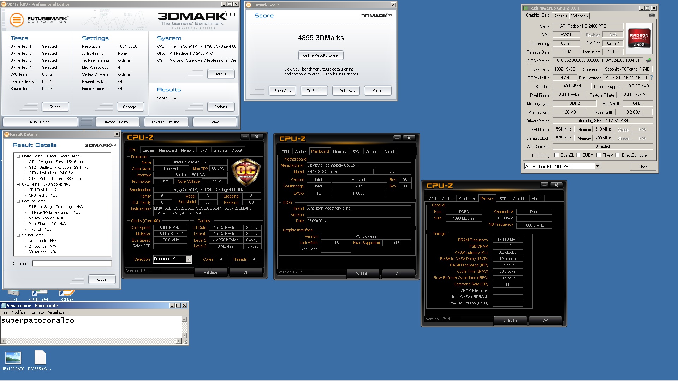
Task: Click Validate in the CPU-Z memory window
Action: [510, 321]
